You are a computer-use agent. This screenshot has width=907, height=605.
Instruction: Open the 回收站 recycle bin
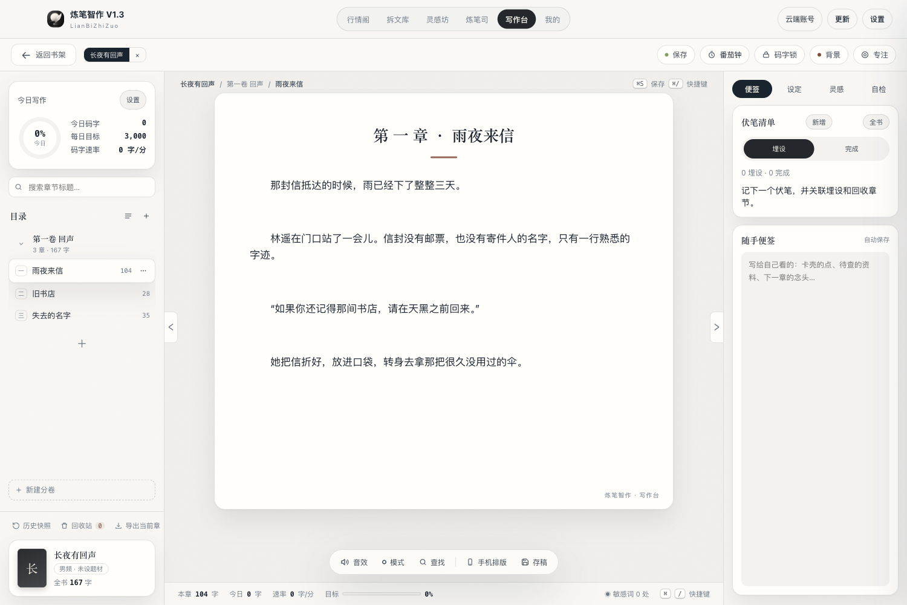click(x=83, y=526)
